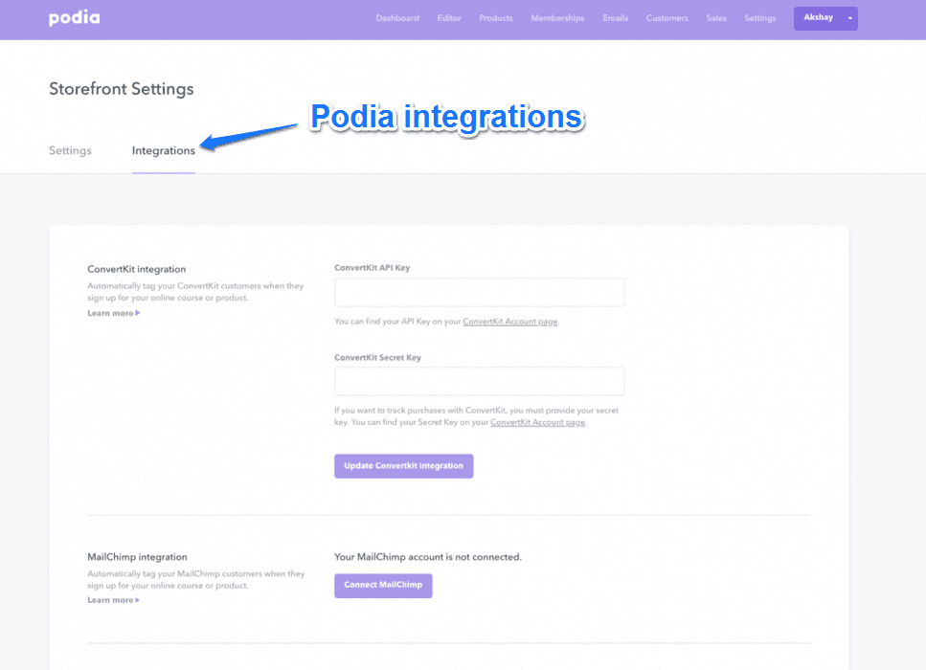926x670 pixels.
Task: Switch to the Settings tab
Action: [x=70, y=150]
